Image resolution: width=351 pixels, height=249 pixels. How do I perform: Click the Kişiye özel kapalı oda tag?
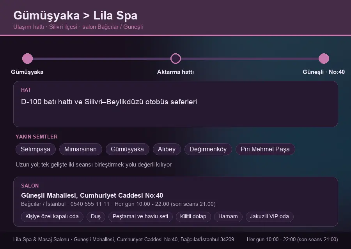coord(52,217)
